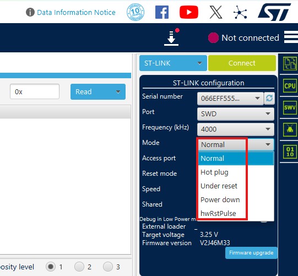Screen dimensions: 298x276
Task: Open the Frequency 4000 dropdown
Action: click(236, 129)
